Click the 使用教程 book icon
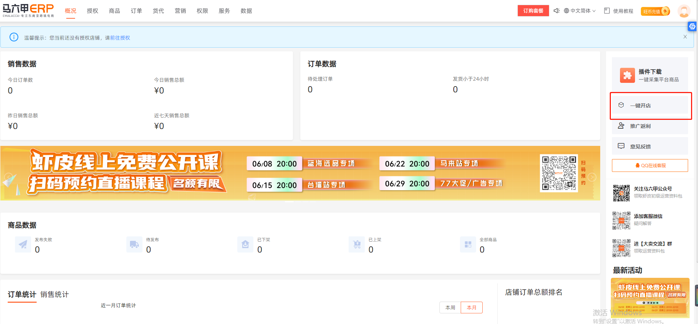Viewport: 698px width, 324px height. [607, 11]
